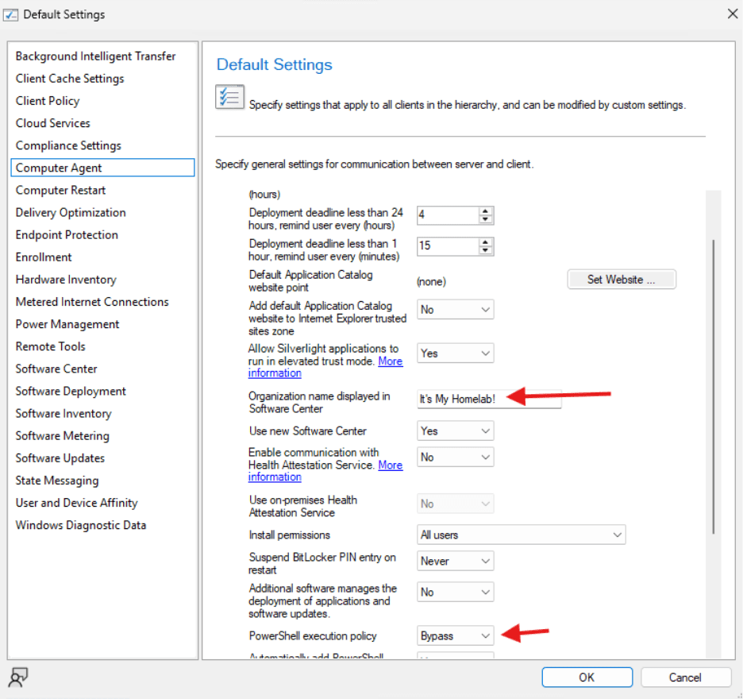Select Endpoint Protection settings
Viewport: 743px width, 699px height.
66,234
